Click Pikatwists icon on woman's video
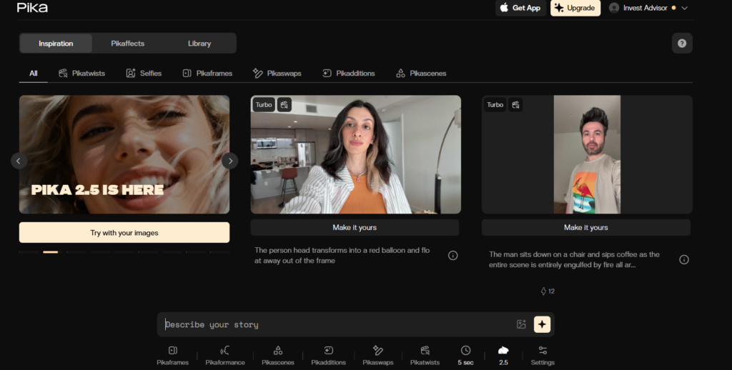The width and height of the screenshot is (732, 370). point(285,104)
